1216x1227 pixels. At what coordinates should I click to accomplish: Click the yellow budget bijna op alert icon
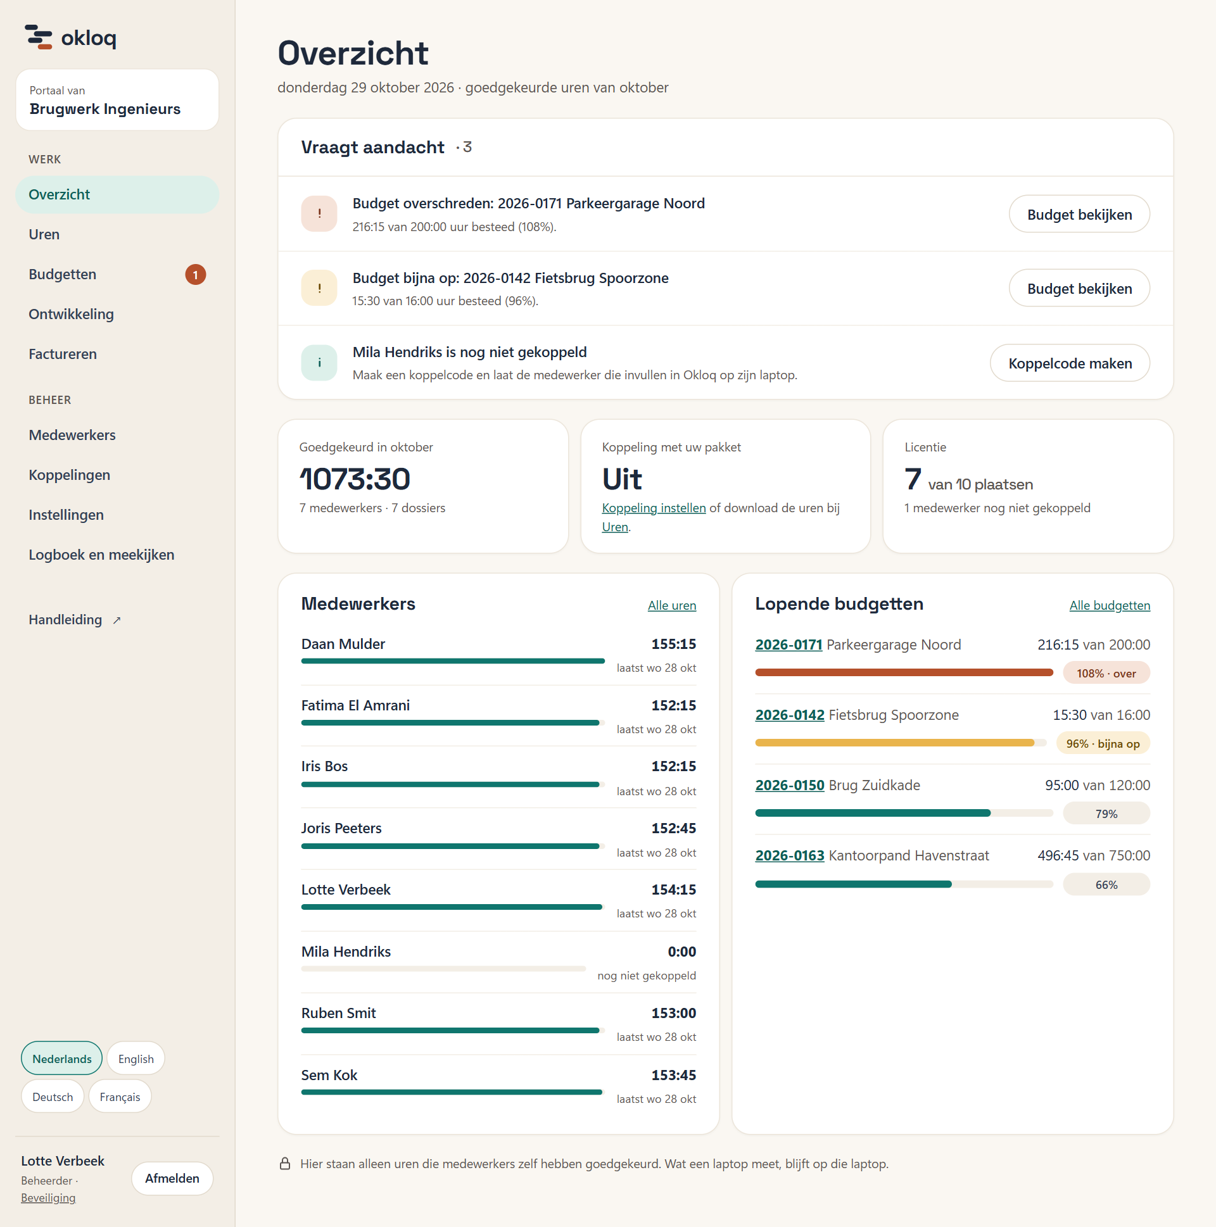tap(319, 288)
